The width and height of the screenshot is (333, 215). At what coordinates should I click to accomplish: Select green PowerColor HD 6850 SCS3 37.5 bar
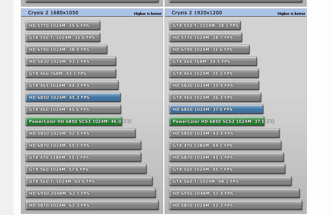(x=217, y=121)
